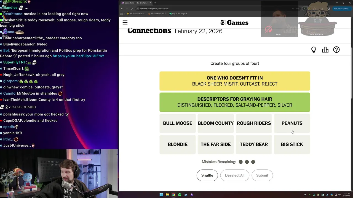Click the nytimes.com address bar
Image resolution: width=353 pixels, height=198 pixels.
[x=215, y=9]
